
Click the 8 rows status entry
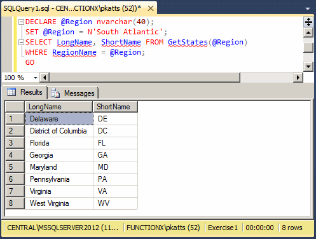coord(292,228)
